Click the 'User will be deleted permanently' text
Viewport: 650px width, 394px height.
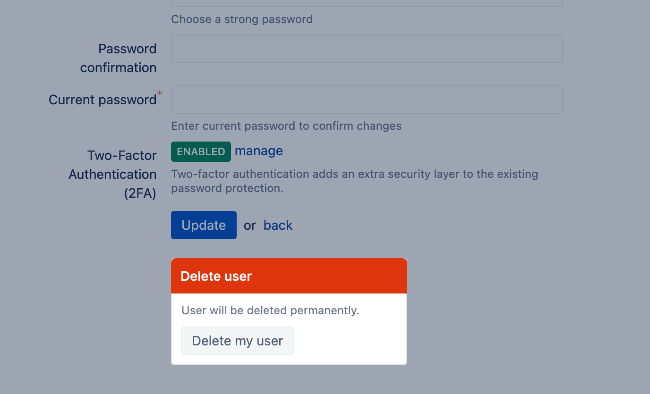(271, 310)
